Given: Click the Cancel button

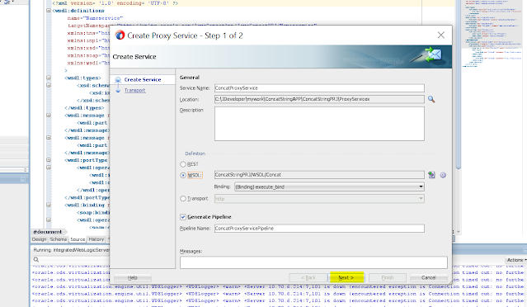Looking at the screenshot, I should click(x=429, y=277).
